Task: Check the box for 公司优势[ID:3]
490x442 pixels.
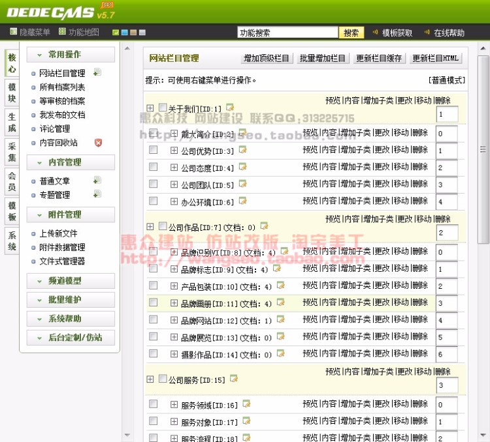Action: [153, 150]
